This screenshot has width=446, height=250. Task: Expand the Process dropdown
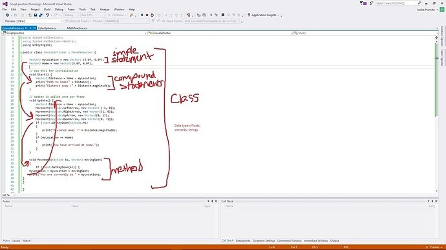(x=61, y=21)
